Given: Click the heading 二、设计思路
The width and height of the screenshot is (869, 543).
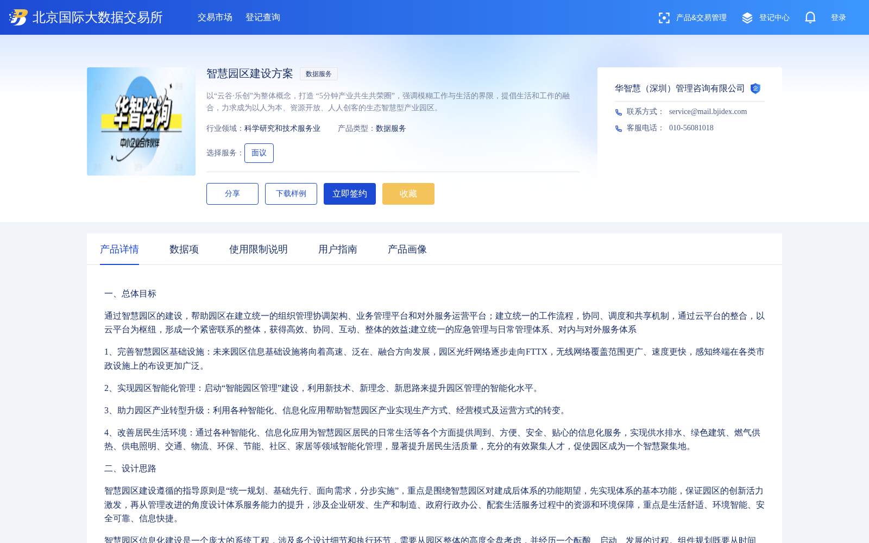Looking at the screenshot, I should (130, 469).
